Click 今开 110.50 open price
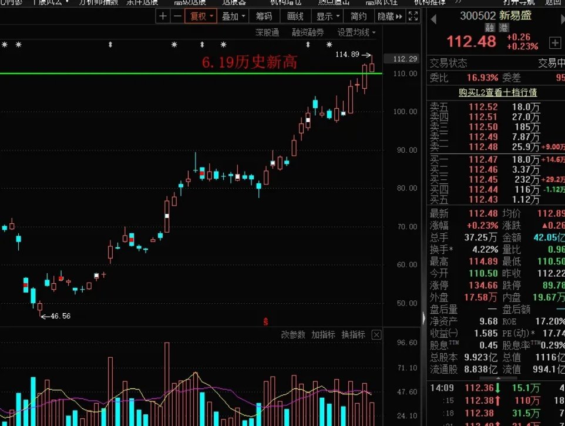The height and width of the screenshot is (426, 565). pos(483,273)
